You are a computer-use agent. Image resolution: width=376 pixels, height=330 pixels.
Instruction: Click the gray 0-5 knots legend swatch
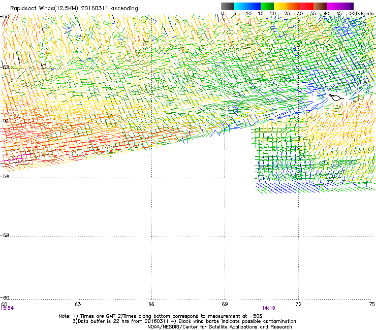[228, 6]
